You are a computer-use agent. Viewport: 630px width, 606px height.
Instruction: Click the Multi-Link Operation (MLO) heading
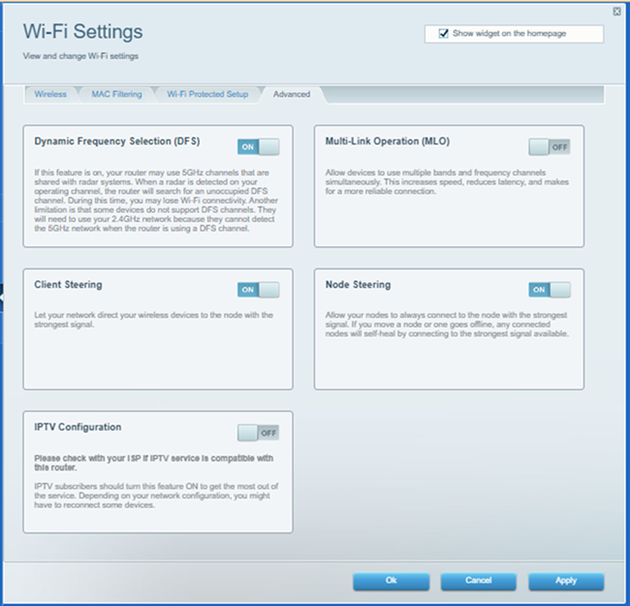[x=388, y=142]
